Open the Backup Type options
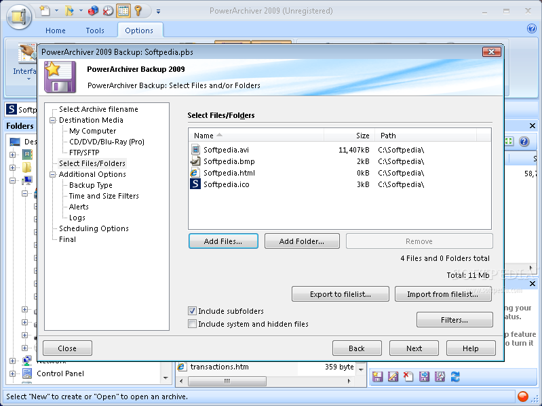Image resolution: width=542 pixels, height=406 pixels. [91, 185]
